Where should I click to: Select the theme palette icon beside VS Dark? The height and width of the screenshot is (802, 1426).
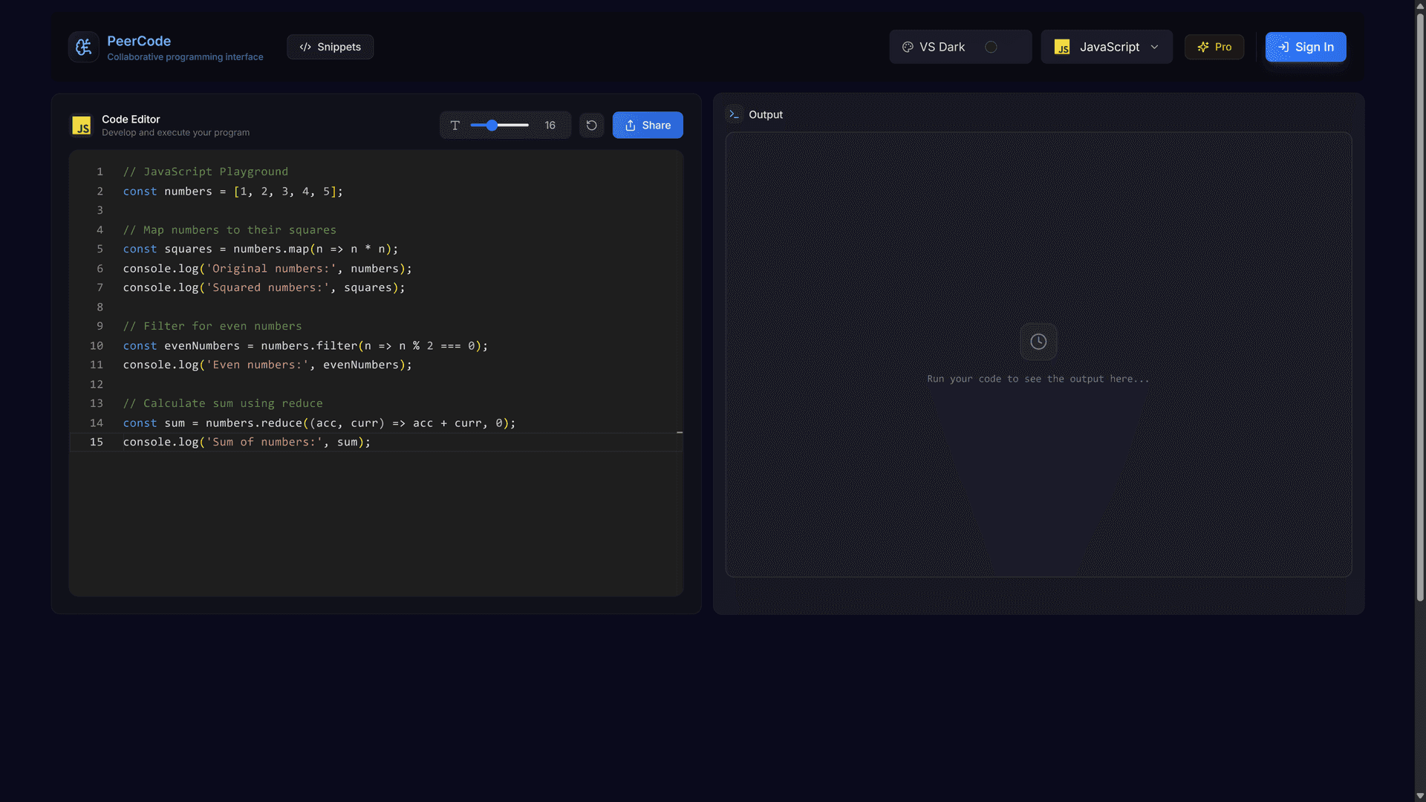click(x=908, y=46)
